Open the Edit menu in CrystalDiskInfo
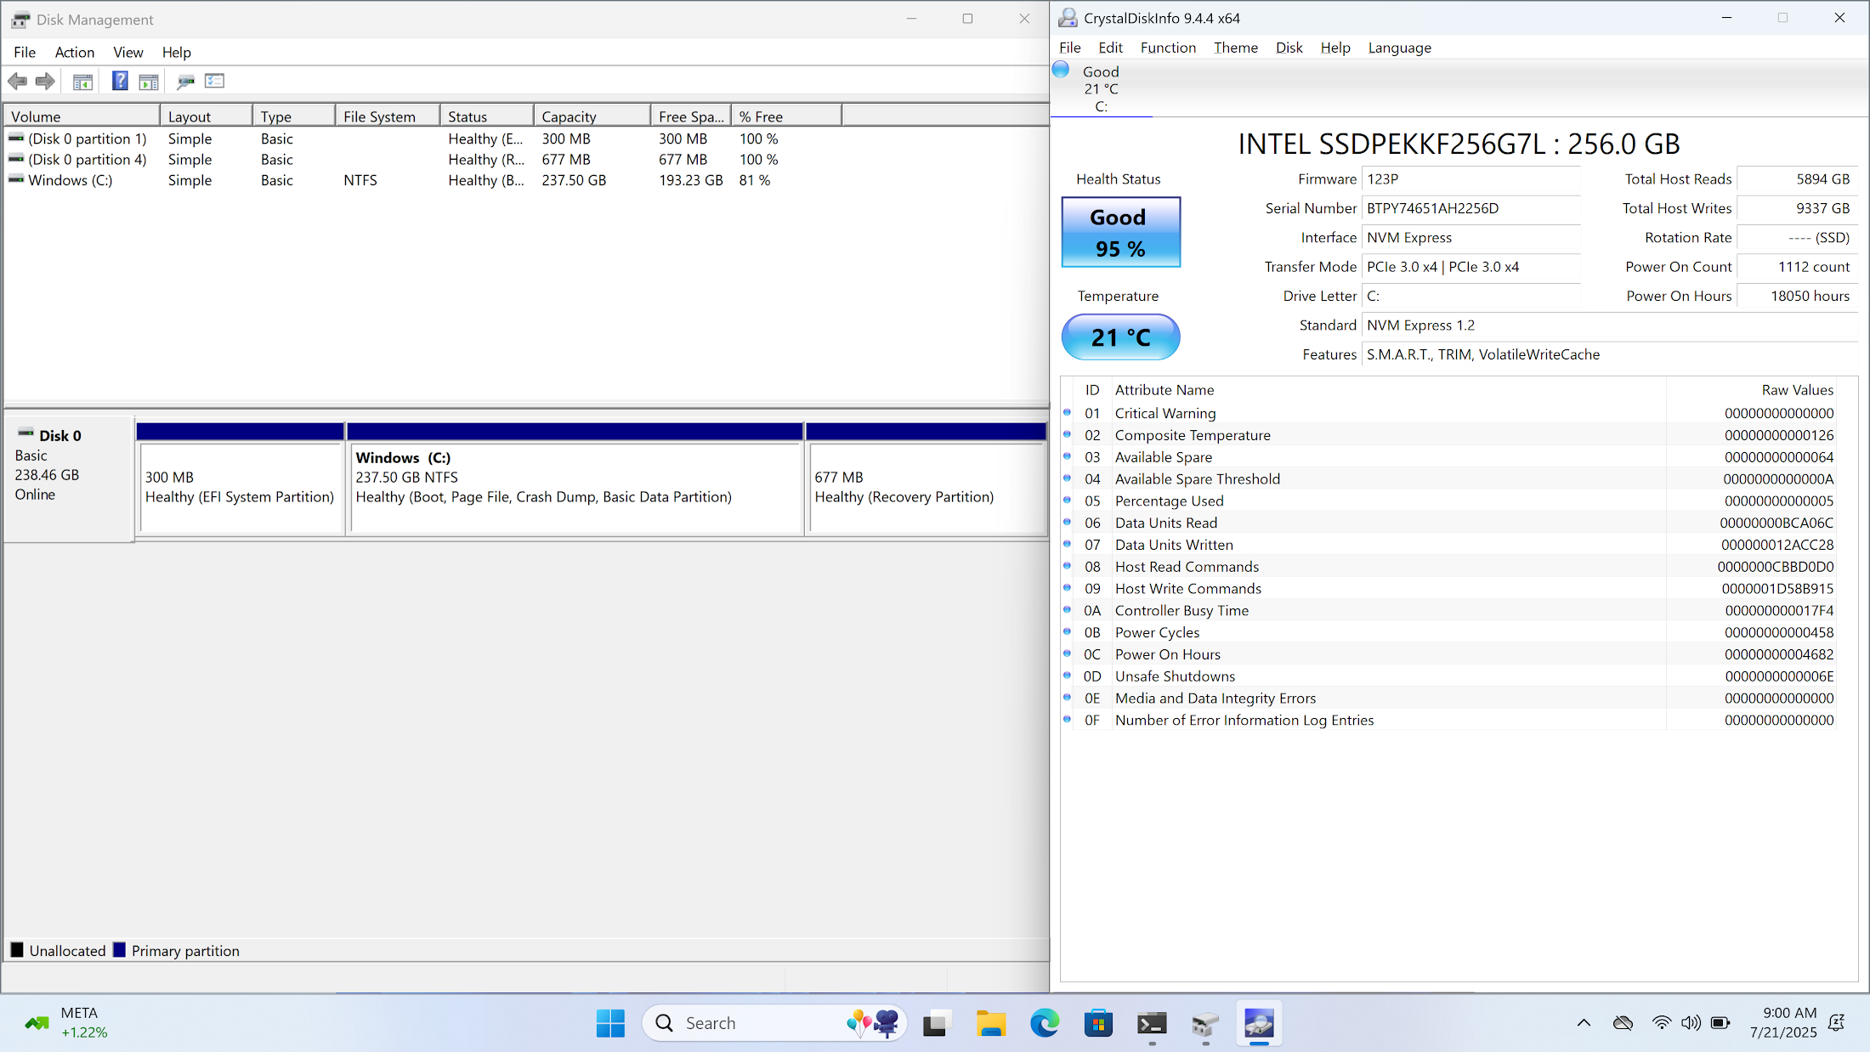1870x1052 pixels. [1110, 48]
